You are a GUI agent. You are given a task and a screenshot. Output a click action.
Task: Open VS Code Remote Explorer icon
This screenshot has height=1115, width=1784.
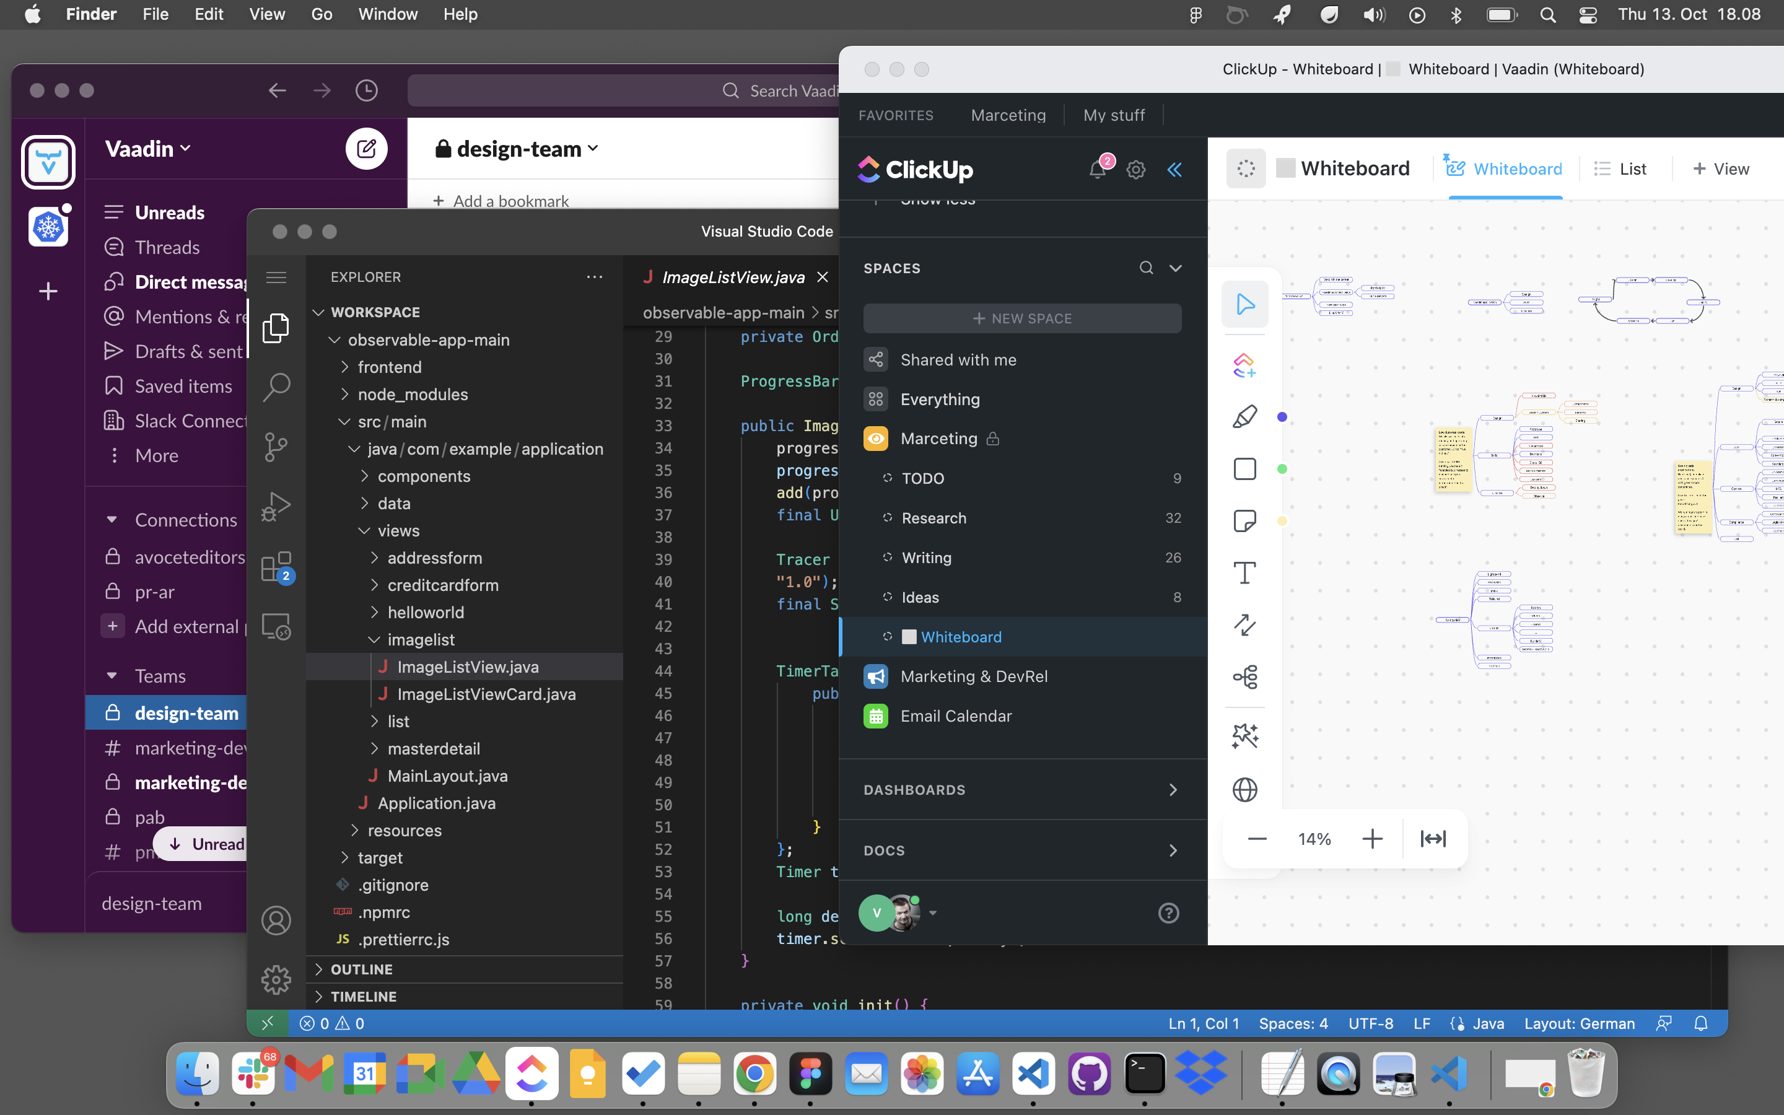(x=276, y=627)
